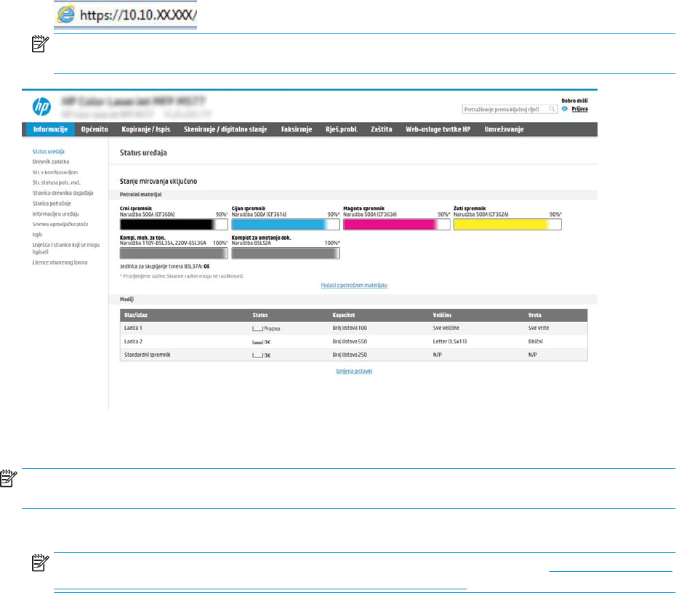The image size is (676, 593).
Task: Click the Standardni spremnik row label
Action: point(148,355)
